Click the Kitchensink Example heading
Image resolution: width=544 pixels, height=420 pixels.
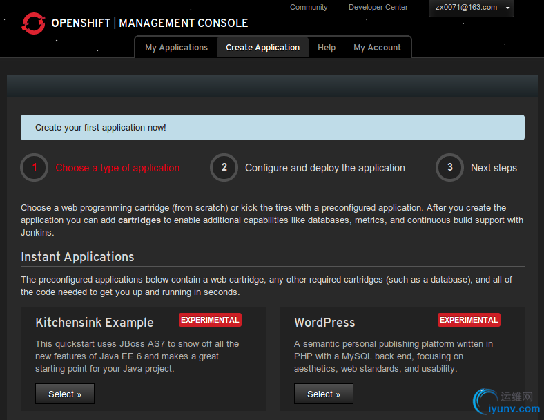(x=95, y=323)
